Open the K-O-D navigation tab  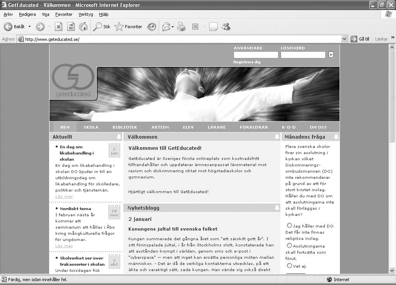pyautogui.click(x=288, y=127)
